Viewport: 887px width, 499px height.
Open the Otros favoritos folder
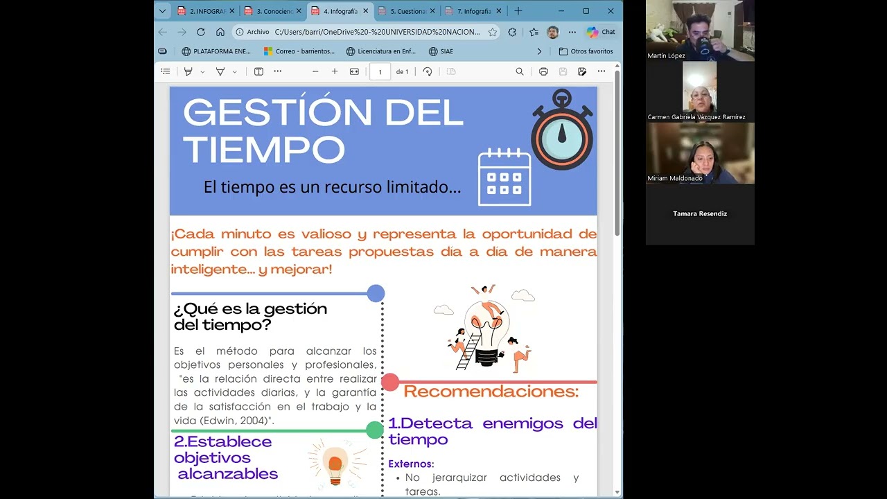(x=586, y=51)
